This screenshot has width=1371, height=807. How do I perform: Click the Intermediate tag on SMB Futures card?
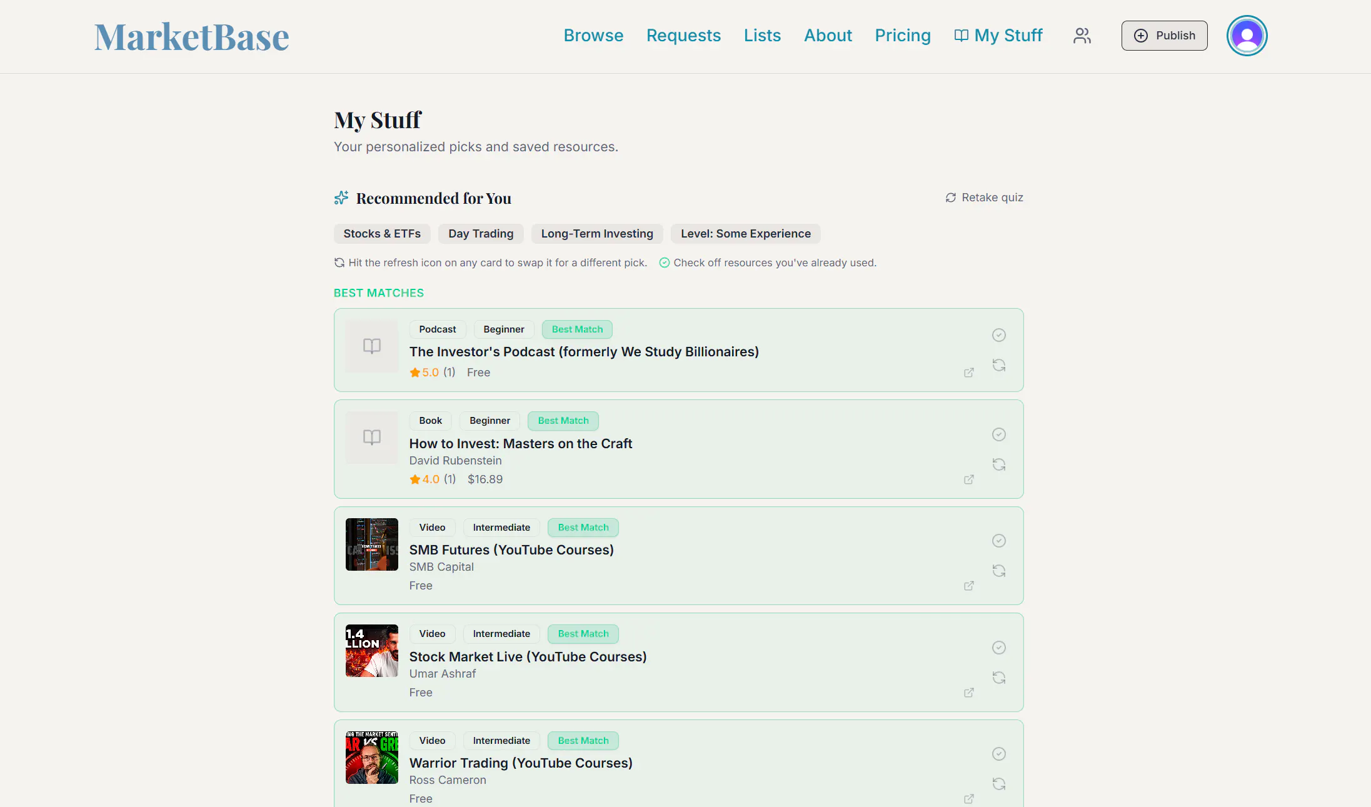pyautogui.click(x=501, y=528)
